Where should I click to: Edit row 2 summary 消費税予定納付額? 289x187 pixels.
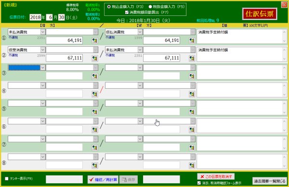(242, 54)
